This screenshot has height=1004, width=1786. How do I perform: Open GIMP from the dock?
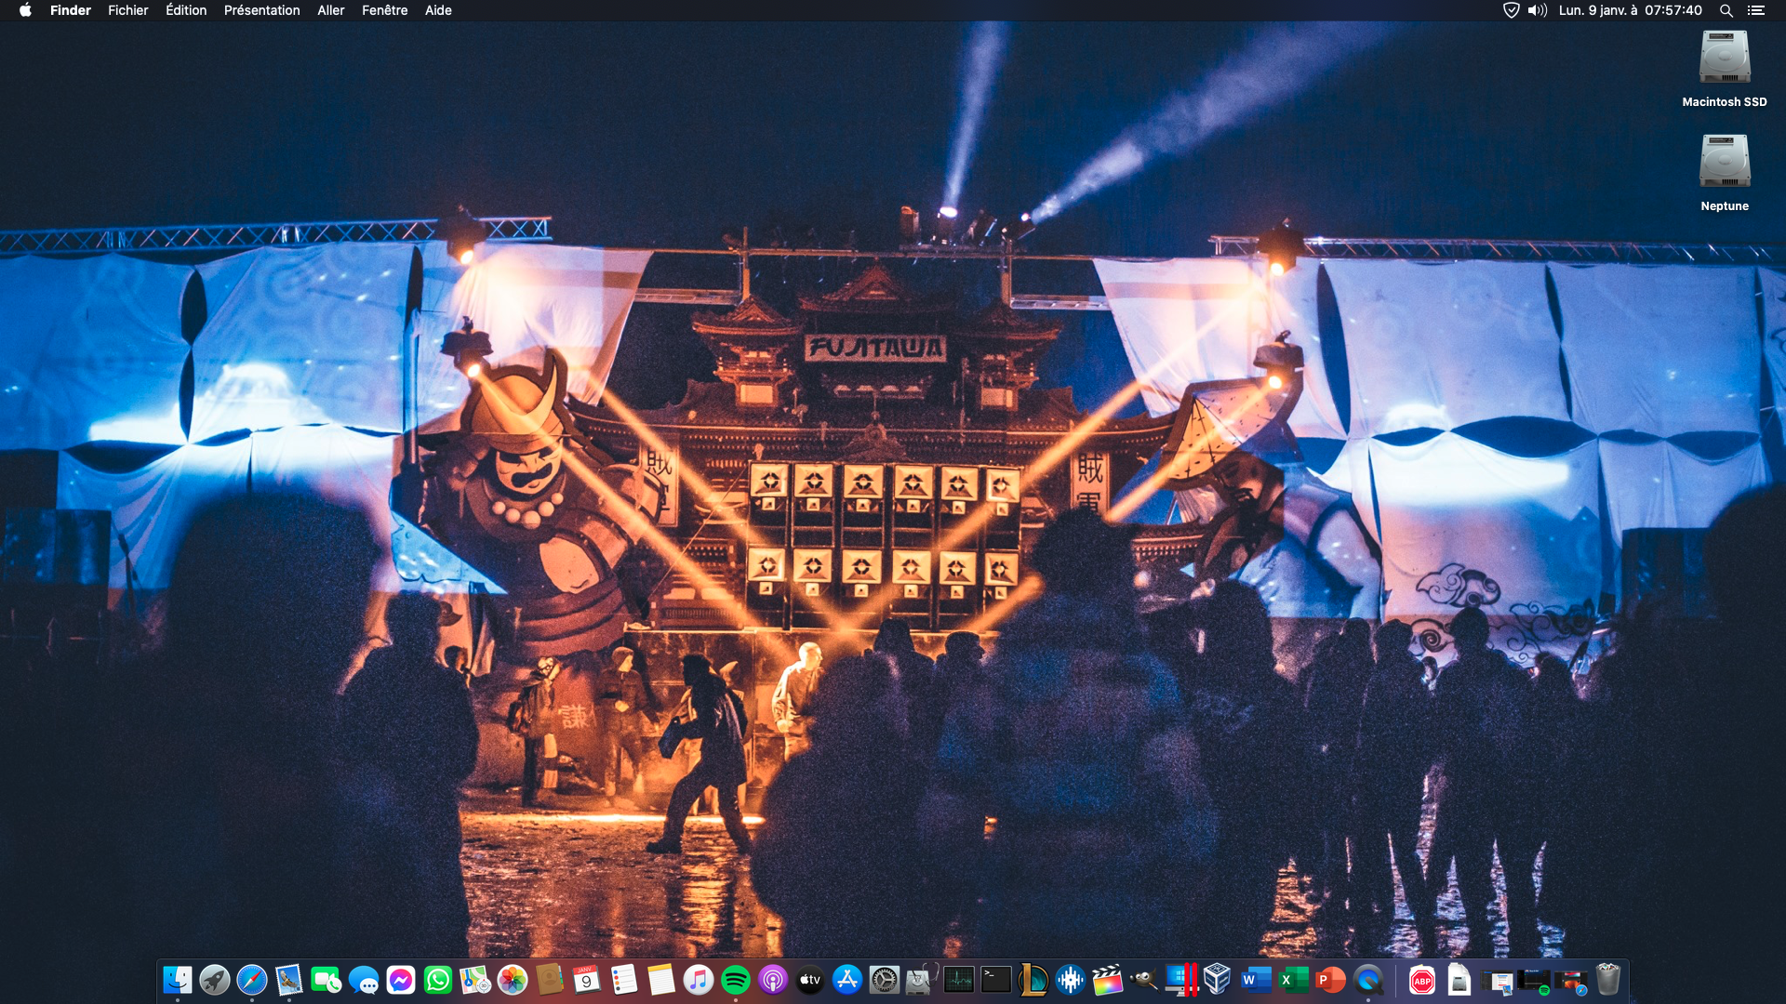point(1144,980)
